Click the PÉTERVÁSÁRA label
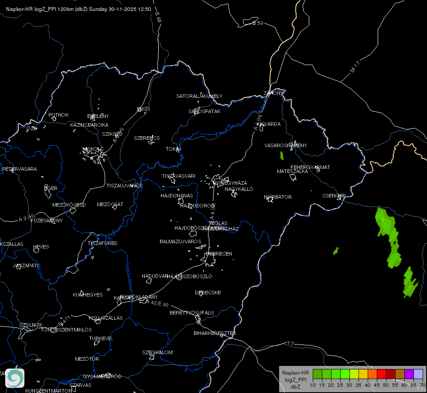Screen dimensions: 427x393 pos(19,169)
